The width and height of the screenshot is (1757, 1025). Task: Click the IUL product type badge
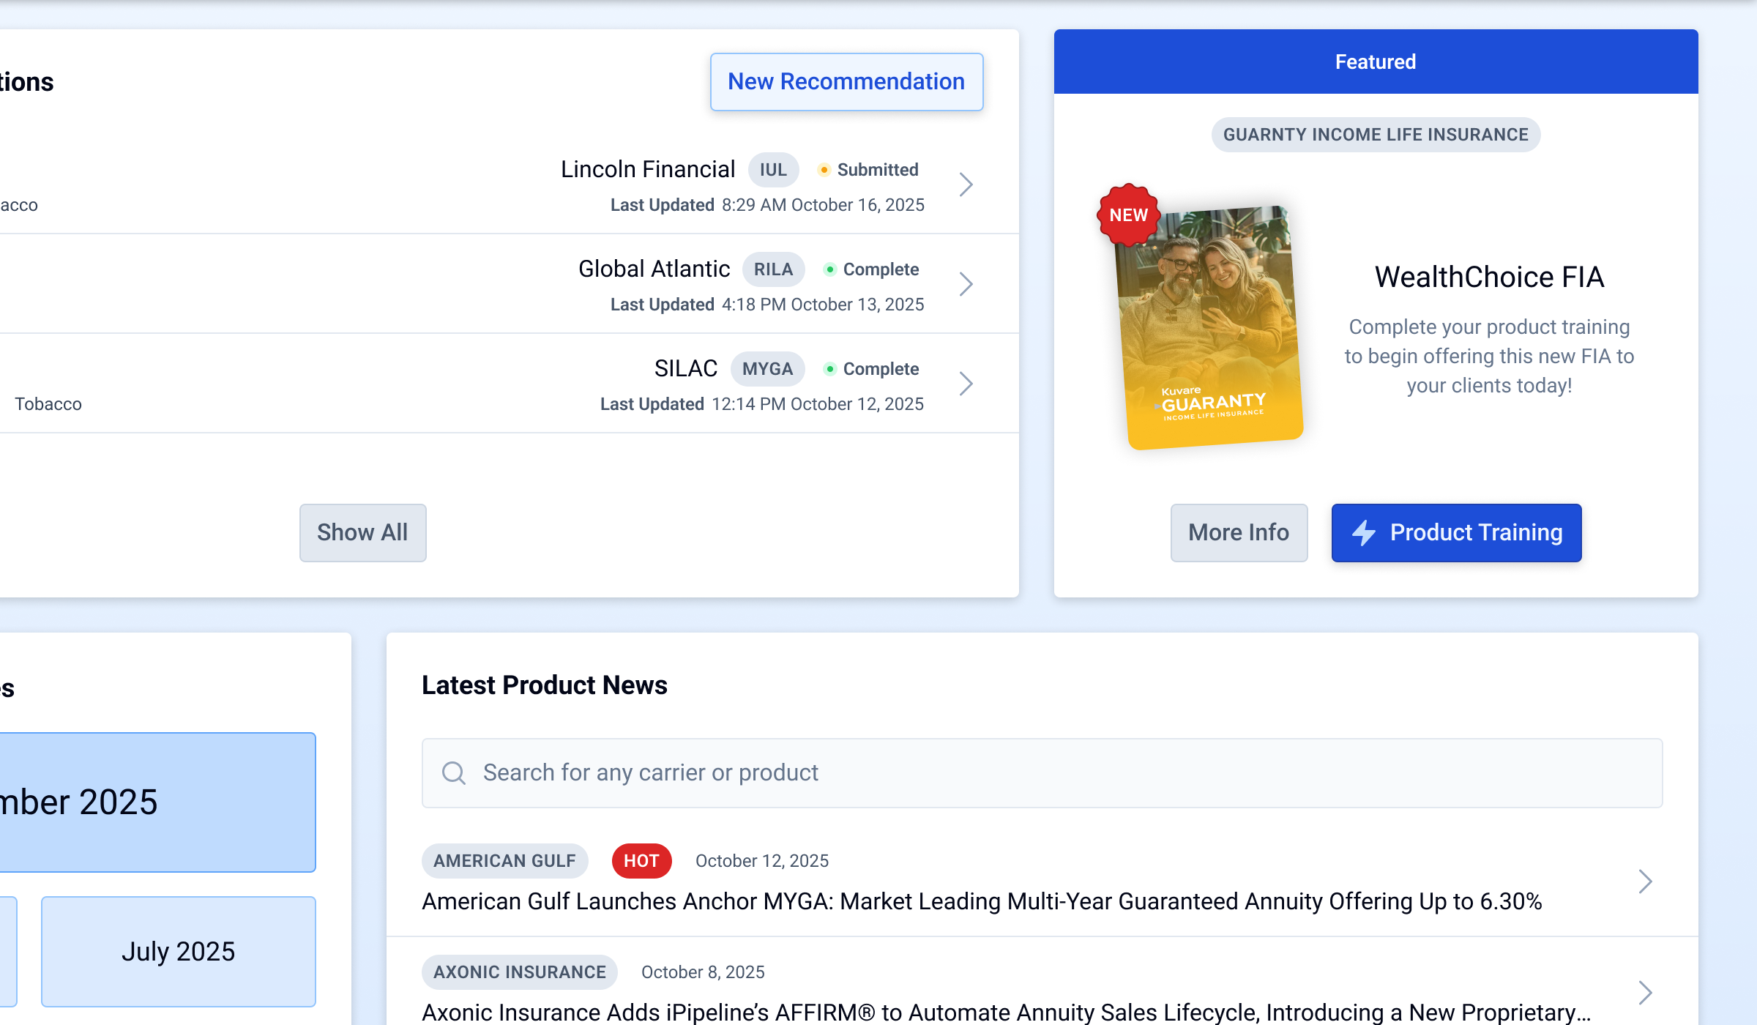point(773,170)
